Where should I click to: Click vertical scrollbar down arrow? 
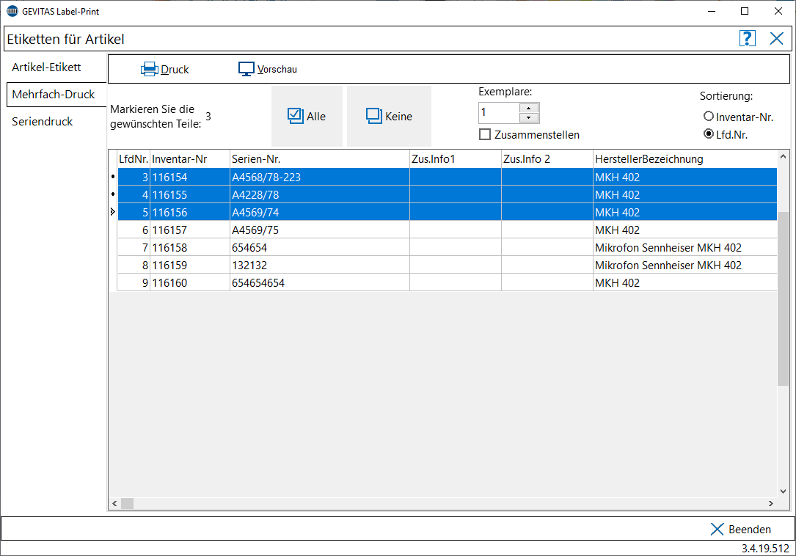click(x=783, y=491)
